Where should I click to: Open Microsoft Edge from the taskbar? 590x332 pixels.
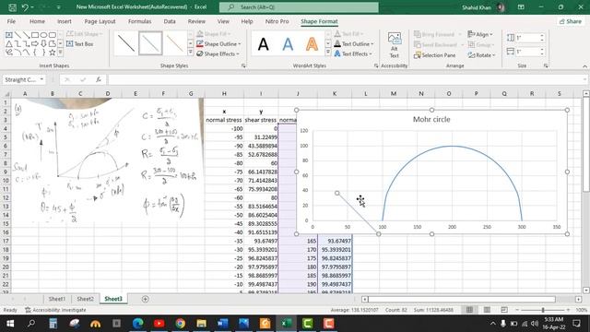point(137,324)
